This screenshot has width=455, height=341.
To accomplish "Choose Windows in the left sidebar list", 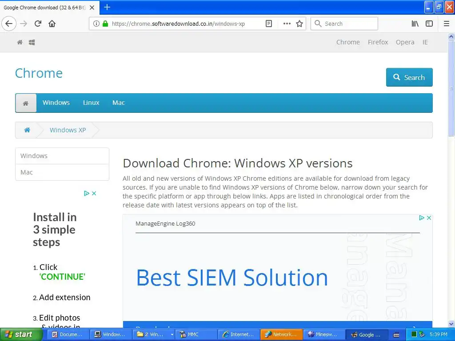I will coord(62,156).
